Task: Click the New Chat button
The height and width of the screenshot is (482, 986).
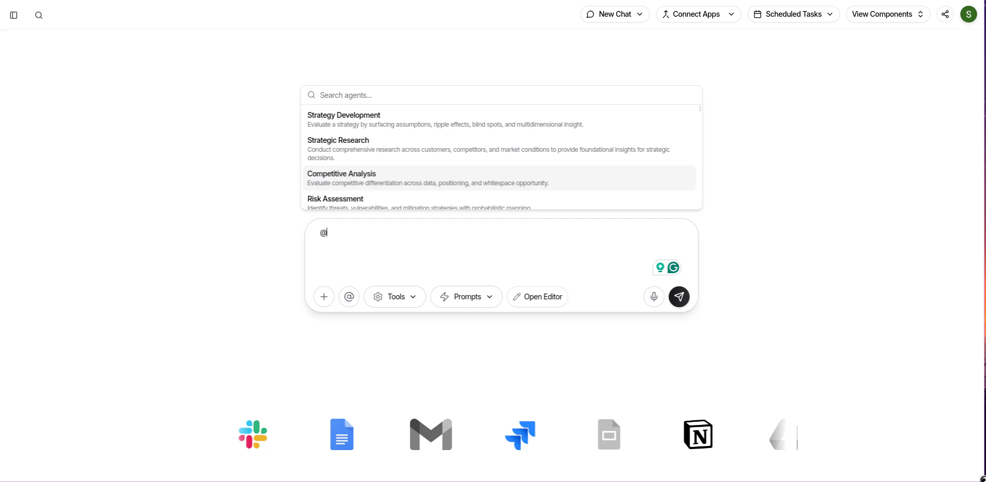Action: (614, 14)
